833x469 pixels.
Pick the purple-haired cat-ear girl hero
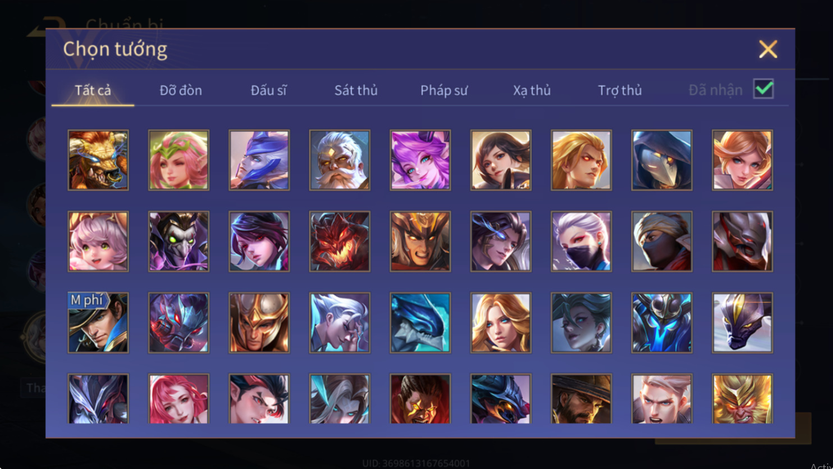(x=420, y=160)
